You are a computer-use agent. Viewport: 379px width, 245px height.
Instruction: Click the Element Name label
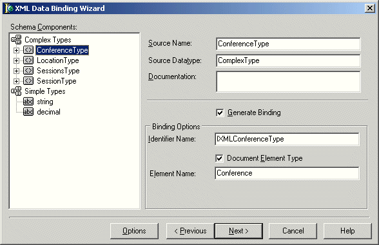(x=173, y=174)
